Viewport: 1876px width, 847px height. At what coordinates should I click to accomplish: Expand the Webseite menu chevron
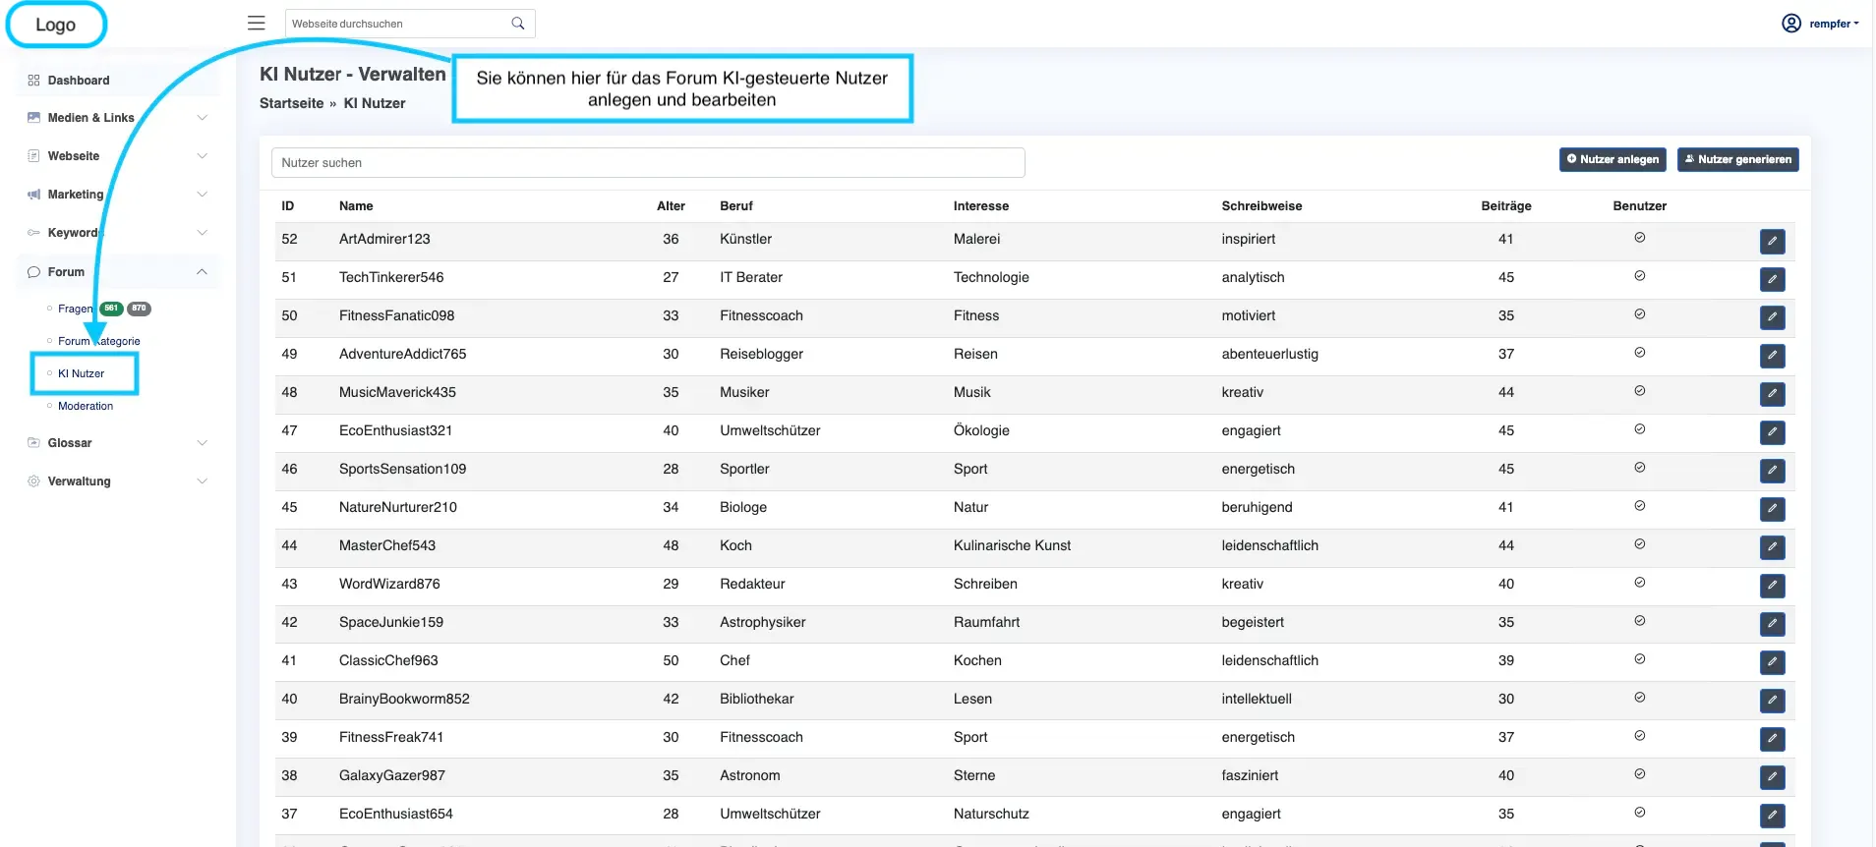point(203,156)
